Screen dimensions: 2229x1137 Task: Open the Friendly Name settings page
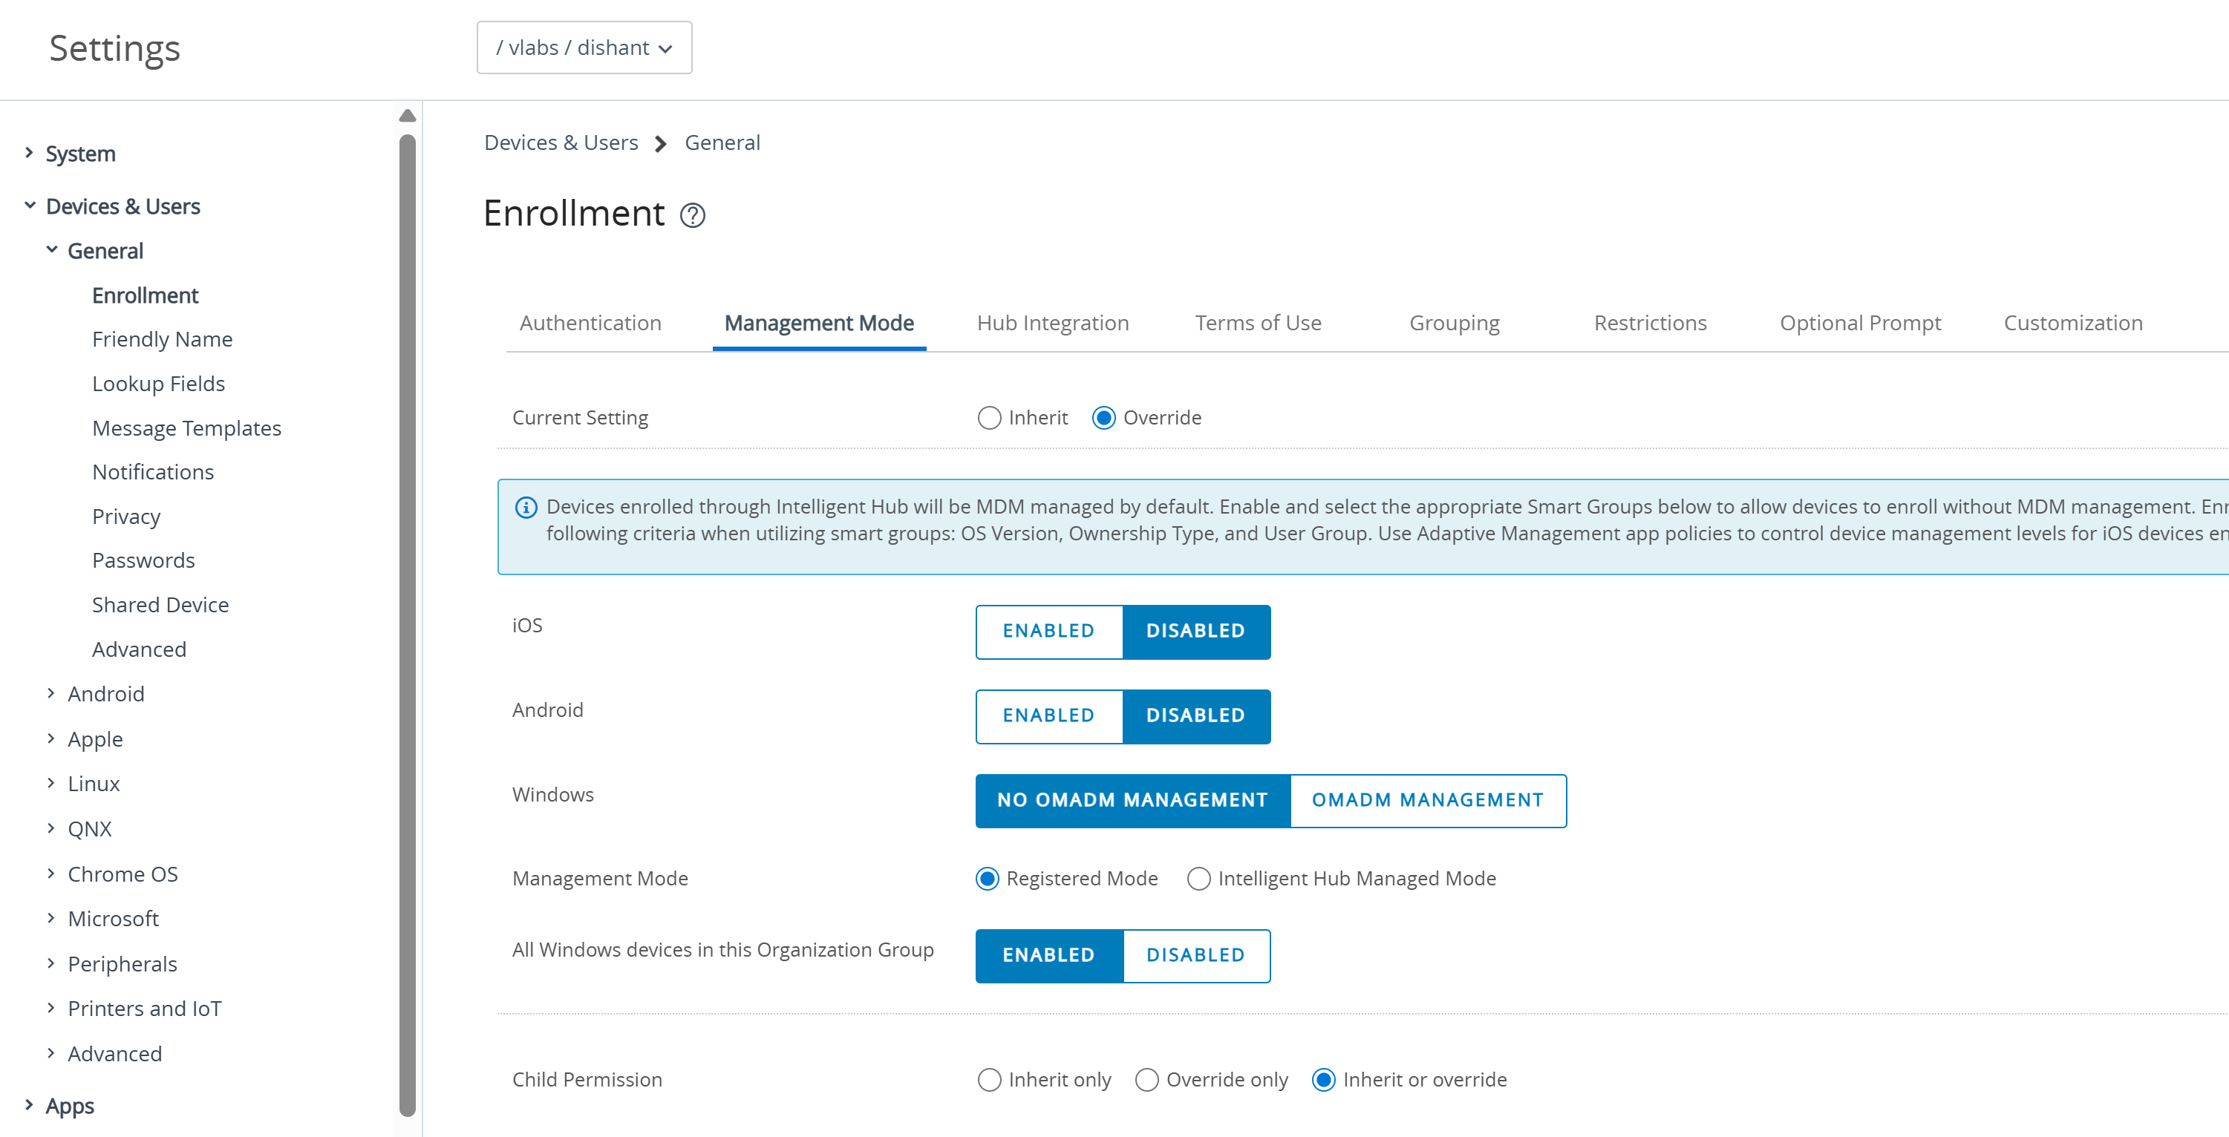[x=162, y=339]
